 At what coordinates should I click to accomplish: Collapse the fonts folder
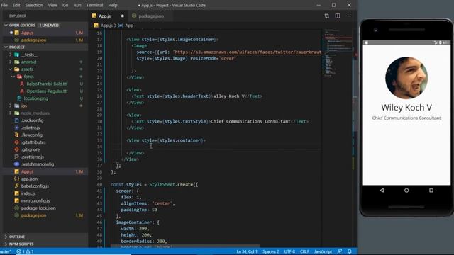pos(28,76)
